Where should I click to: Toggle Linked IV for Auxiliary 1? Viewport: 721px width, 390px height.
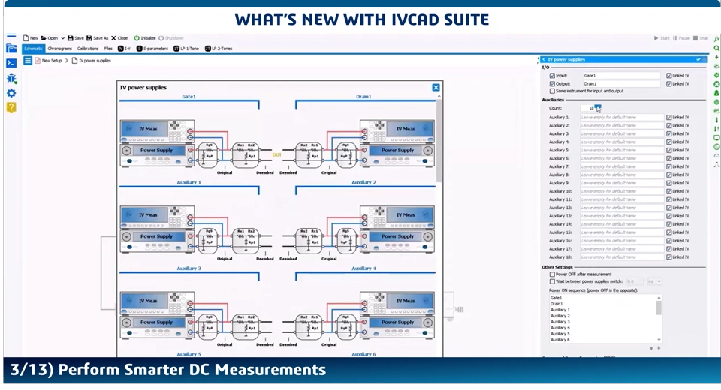pyautogui.click(x=669, y=117)
